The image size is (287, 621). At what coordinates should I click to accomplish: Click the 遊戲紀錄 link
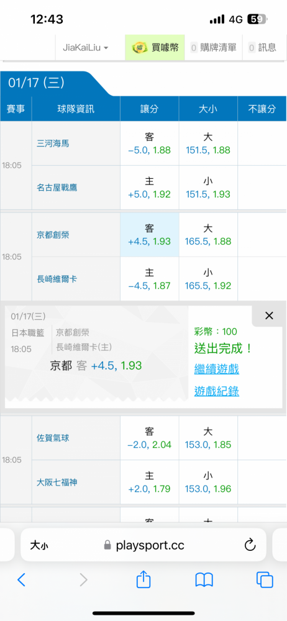(217, 391)
